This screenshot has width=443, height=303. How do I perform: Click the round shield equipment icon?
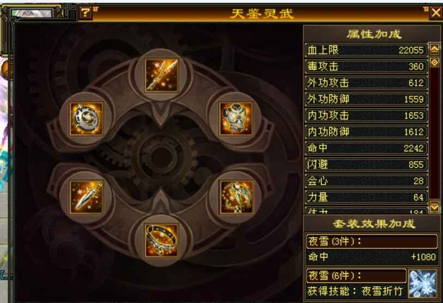tap(87, 118)
